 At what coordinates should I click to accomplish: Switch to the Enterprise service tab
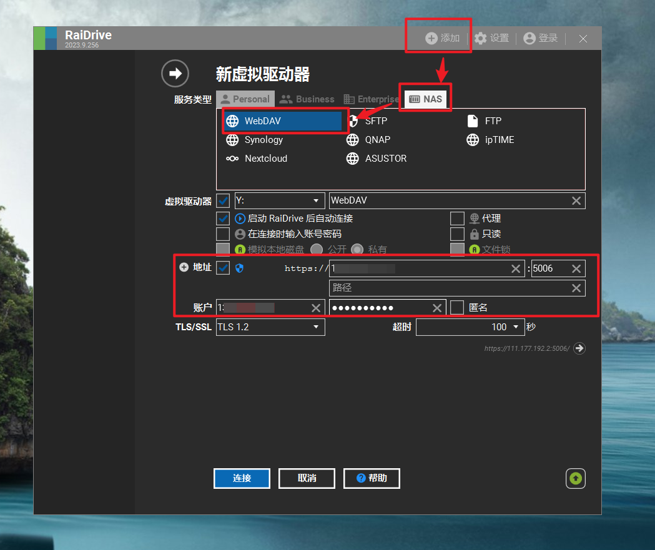[371, 99]
